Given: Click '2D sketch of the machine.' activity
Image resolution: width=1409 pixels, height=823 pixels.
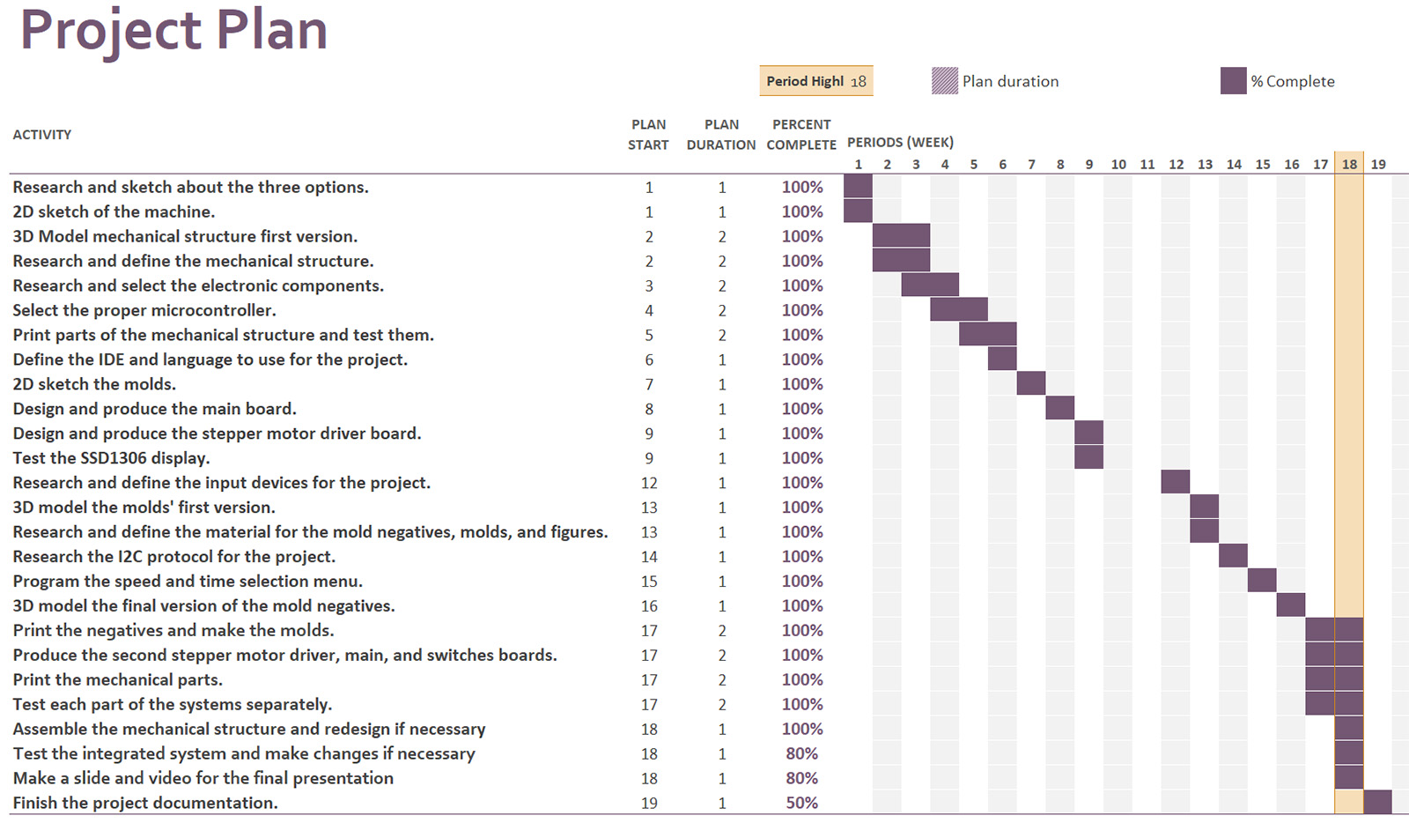Looking at the screenshot, I should 114,212.
